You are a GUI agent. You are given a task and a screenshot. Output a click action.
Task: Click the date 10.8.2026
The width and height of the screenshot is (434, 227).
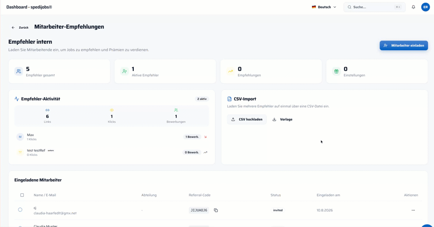click(x=325, y=210)
